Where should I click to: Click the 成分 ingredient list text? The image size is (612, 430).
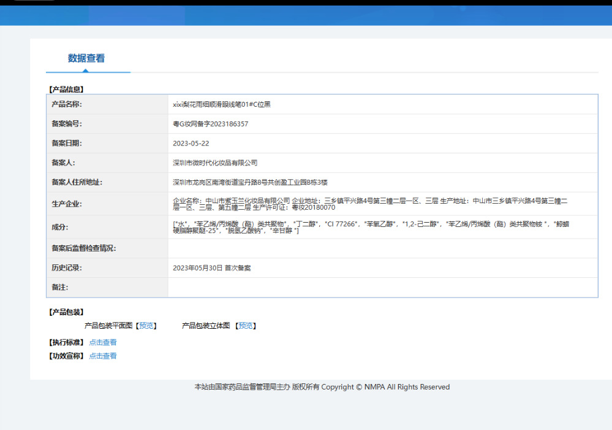coord(371,227)
